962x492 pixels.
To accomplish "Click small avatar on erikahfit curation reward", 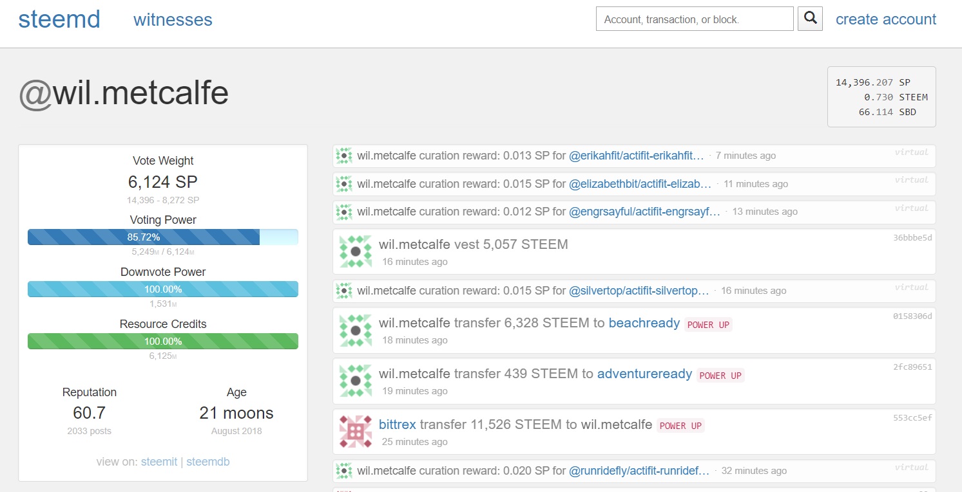I will pos(344,156).
